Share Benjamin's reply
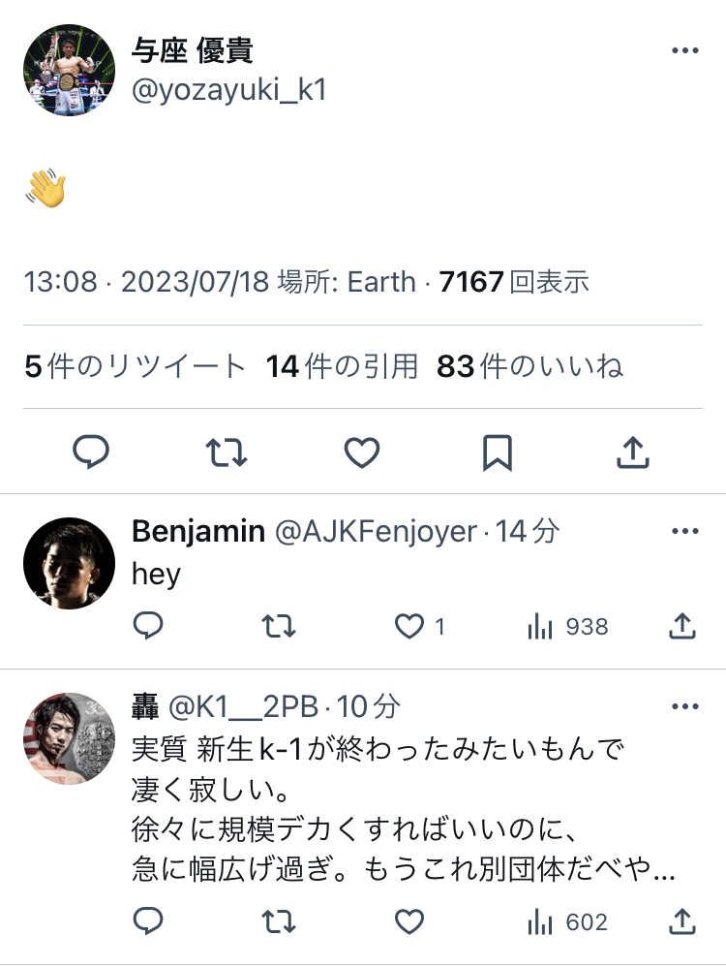 pos(682,627)
